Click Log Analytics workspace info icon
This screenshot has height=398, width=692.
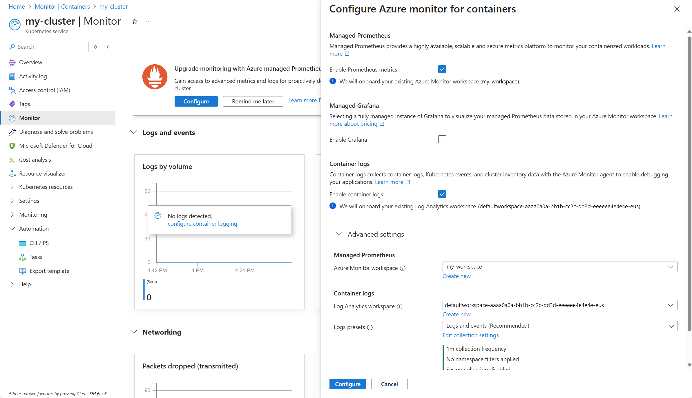(400, 306)
